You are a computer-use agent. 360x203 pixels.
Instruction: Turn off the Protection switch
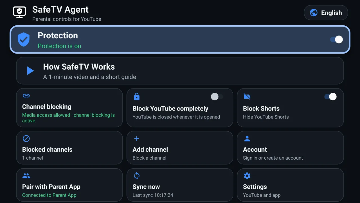[x=336, y=39]
